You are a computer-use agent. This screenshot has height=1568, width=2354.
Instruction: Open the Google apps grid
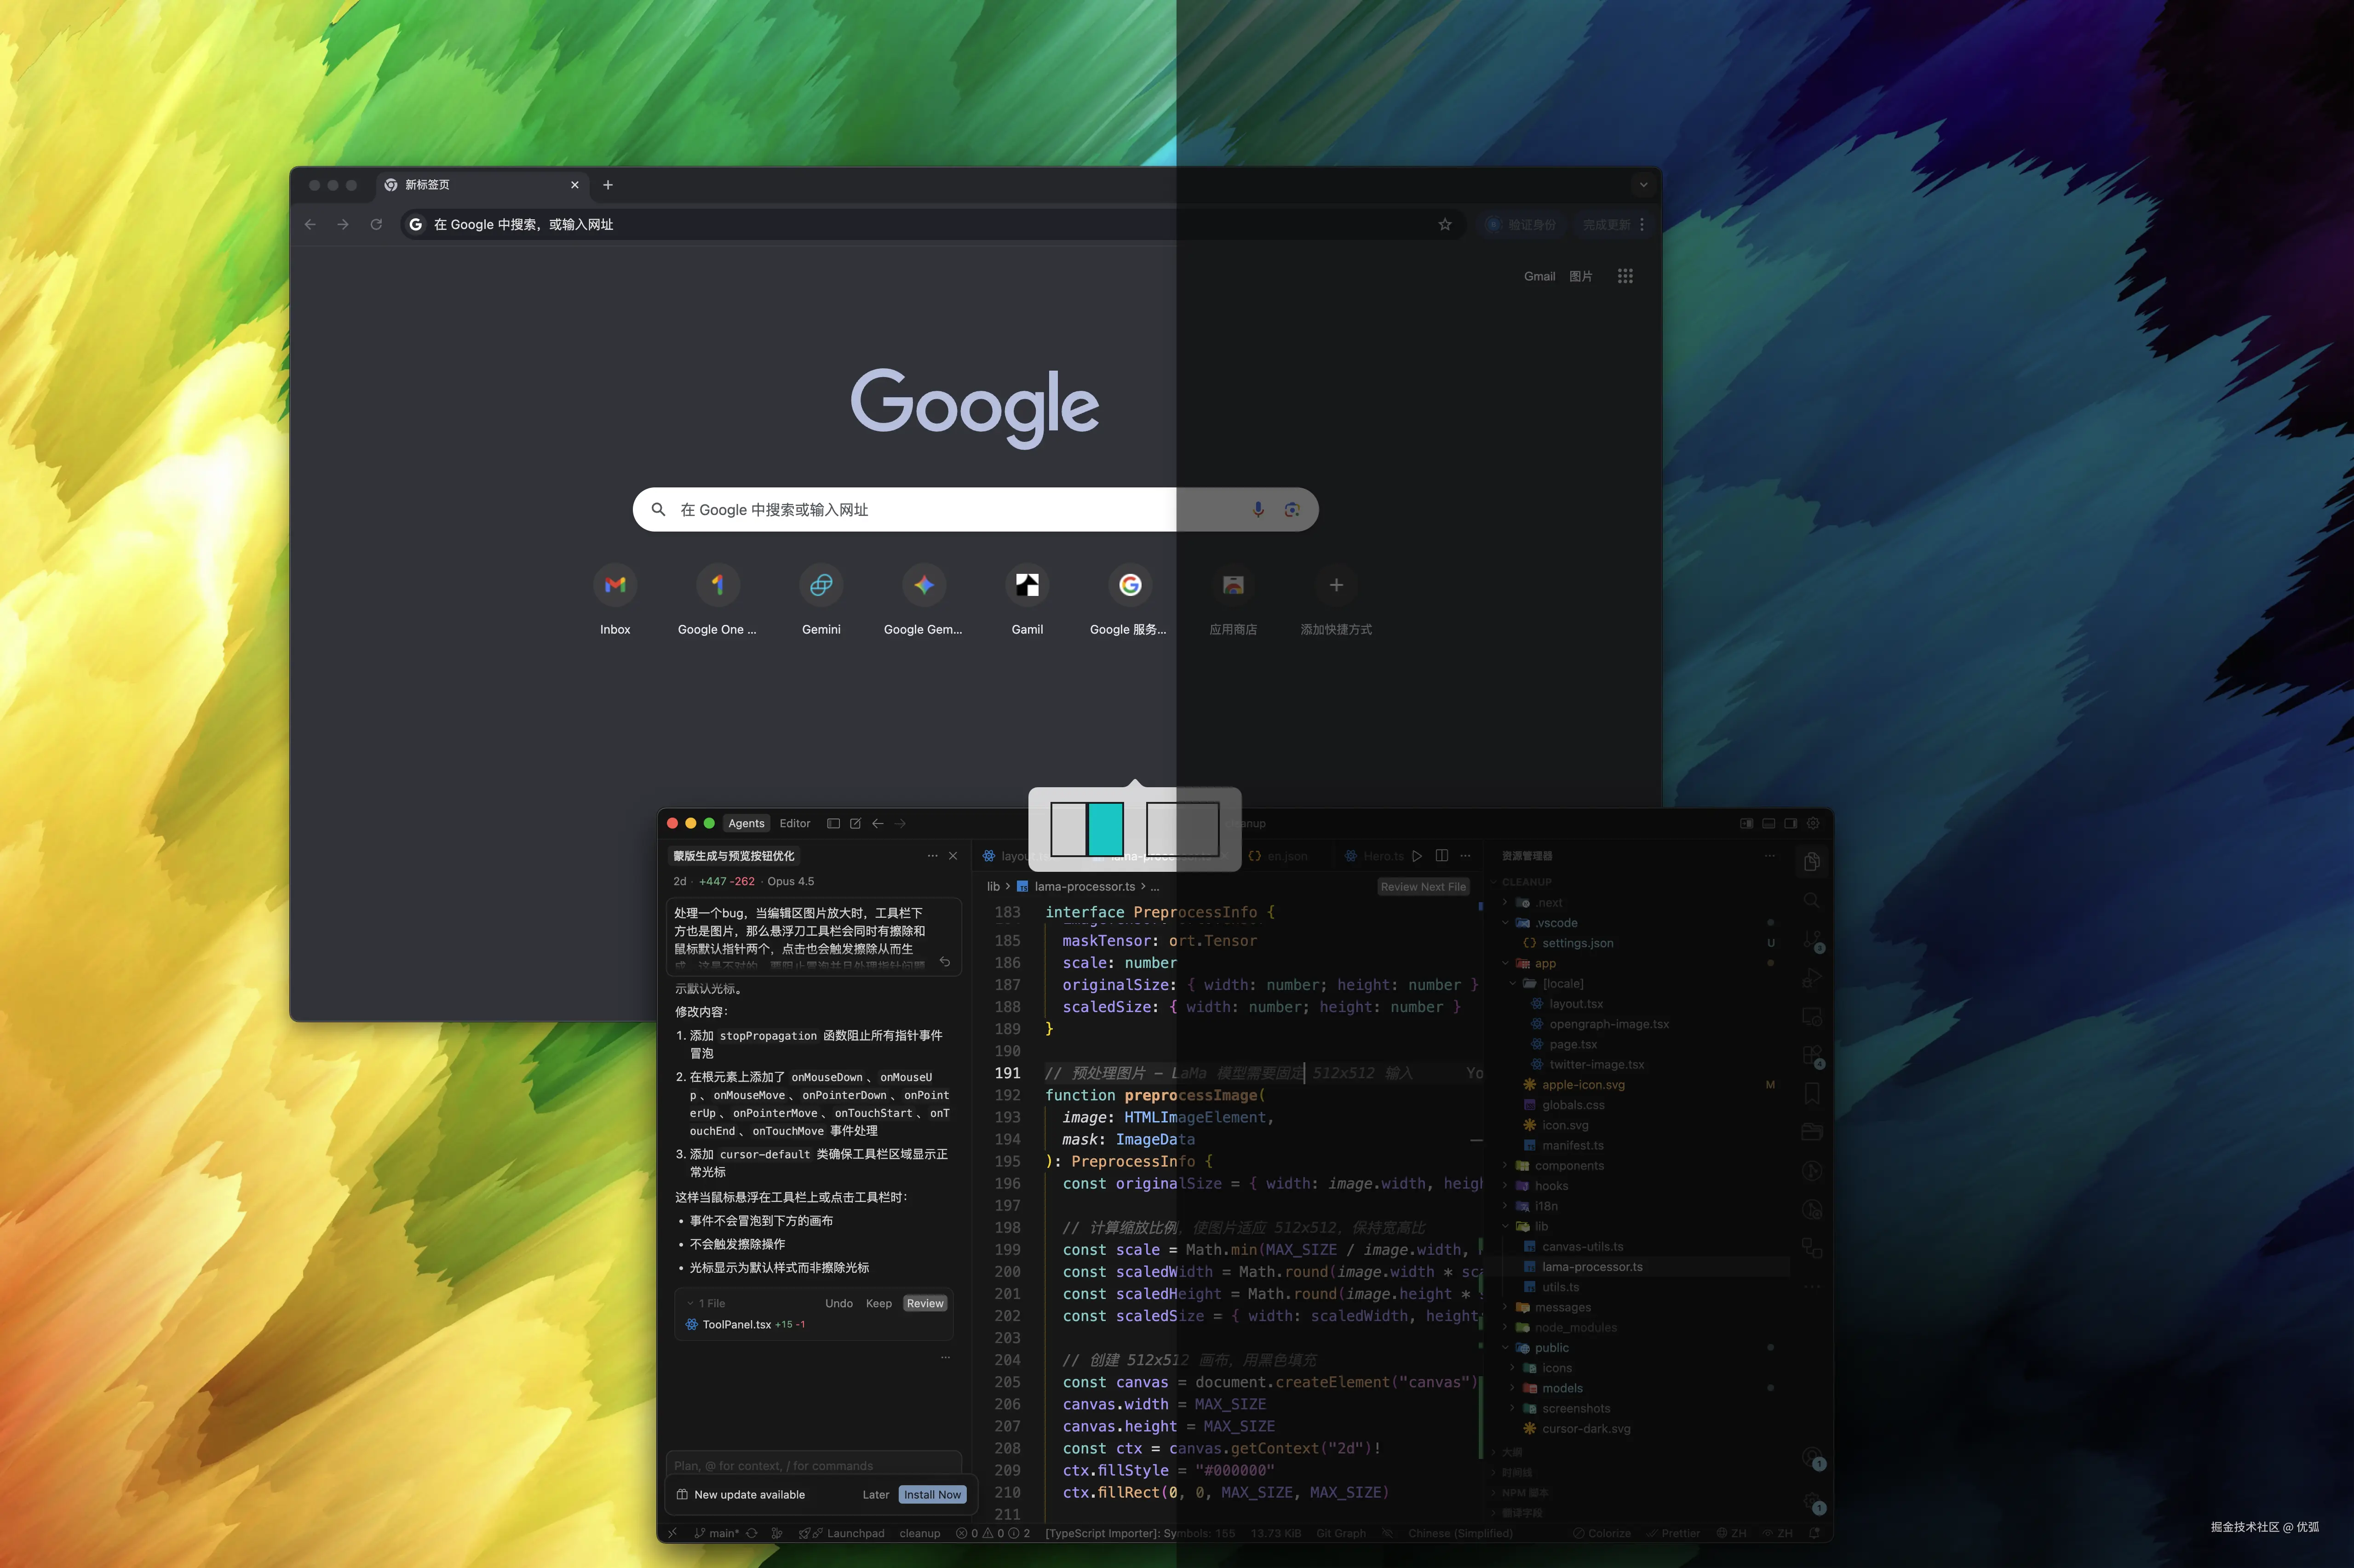pos(1625,276)
